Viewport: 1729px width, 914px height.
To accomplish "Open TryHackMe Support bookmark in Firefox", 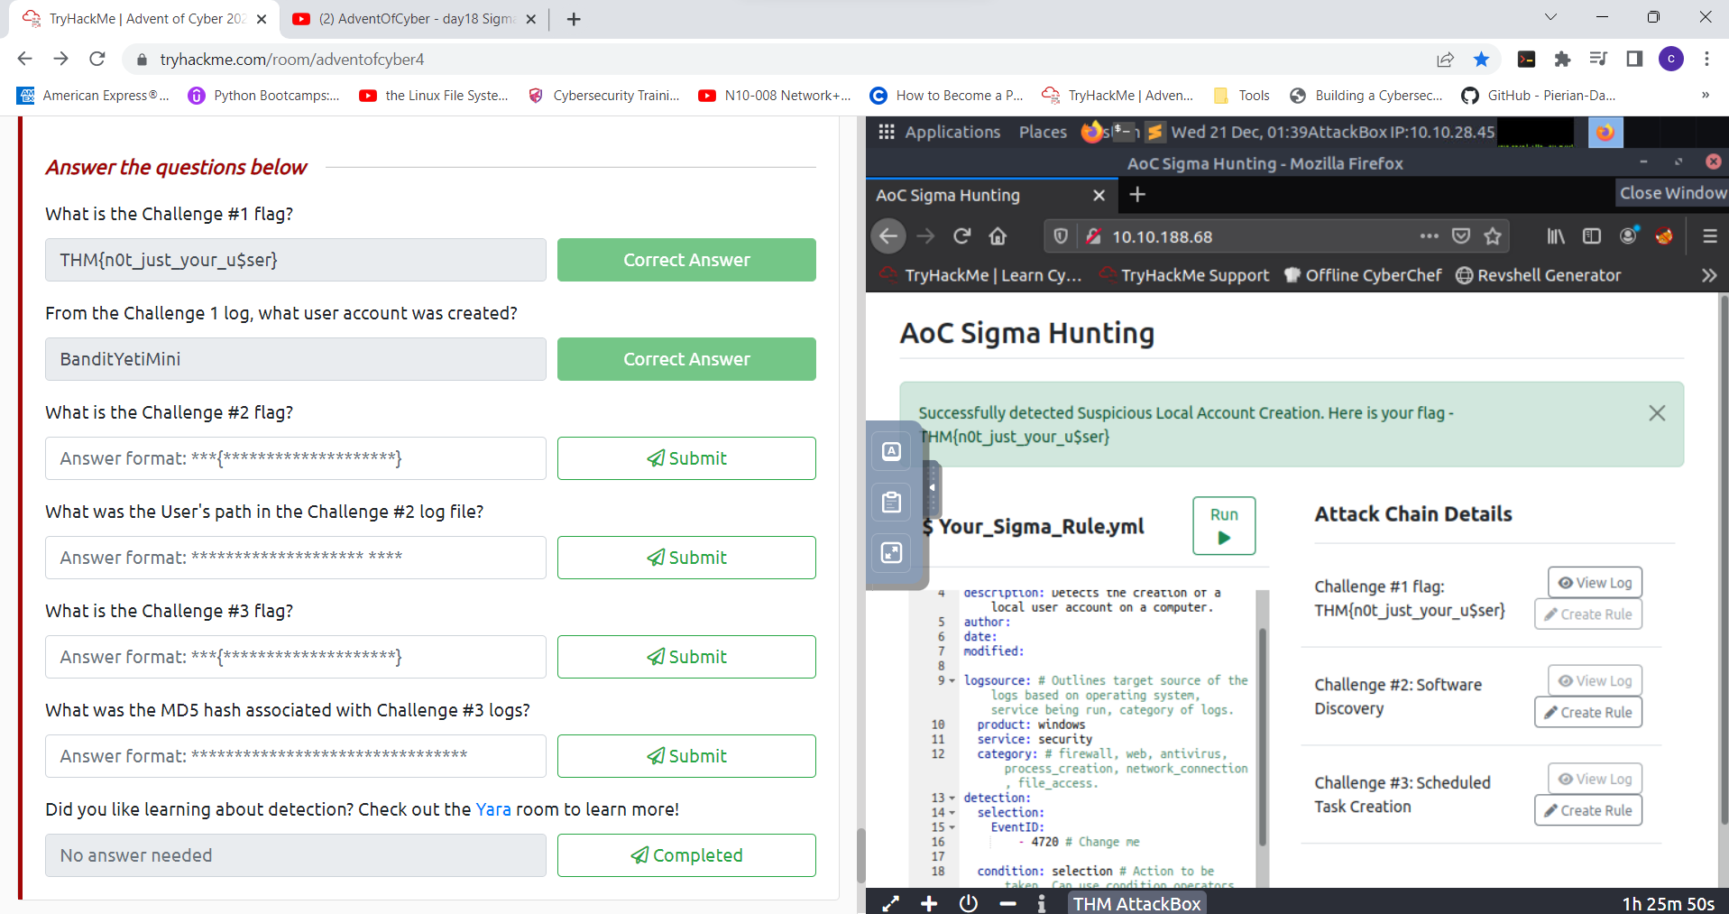I will (1184, 275).
